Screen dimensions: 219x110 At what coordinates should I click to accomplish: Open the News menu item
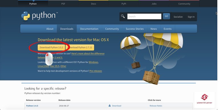click(x=154, y=29)
